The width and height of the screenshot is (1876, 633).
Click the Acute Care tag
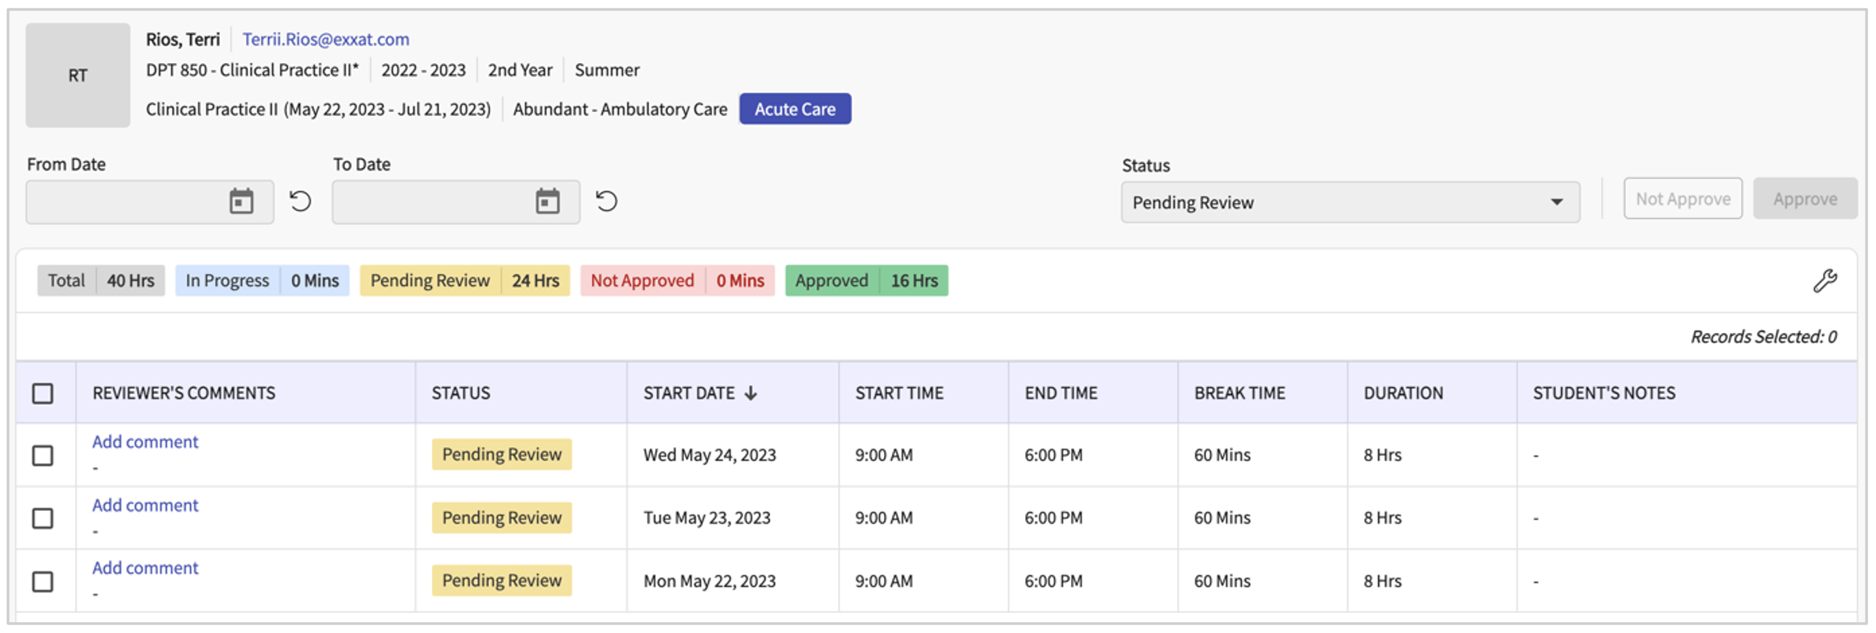click(795, 109)
